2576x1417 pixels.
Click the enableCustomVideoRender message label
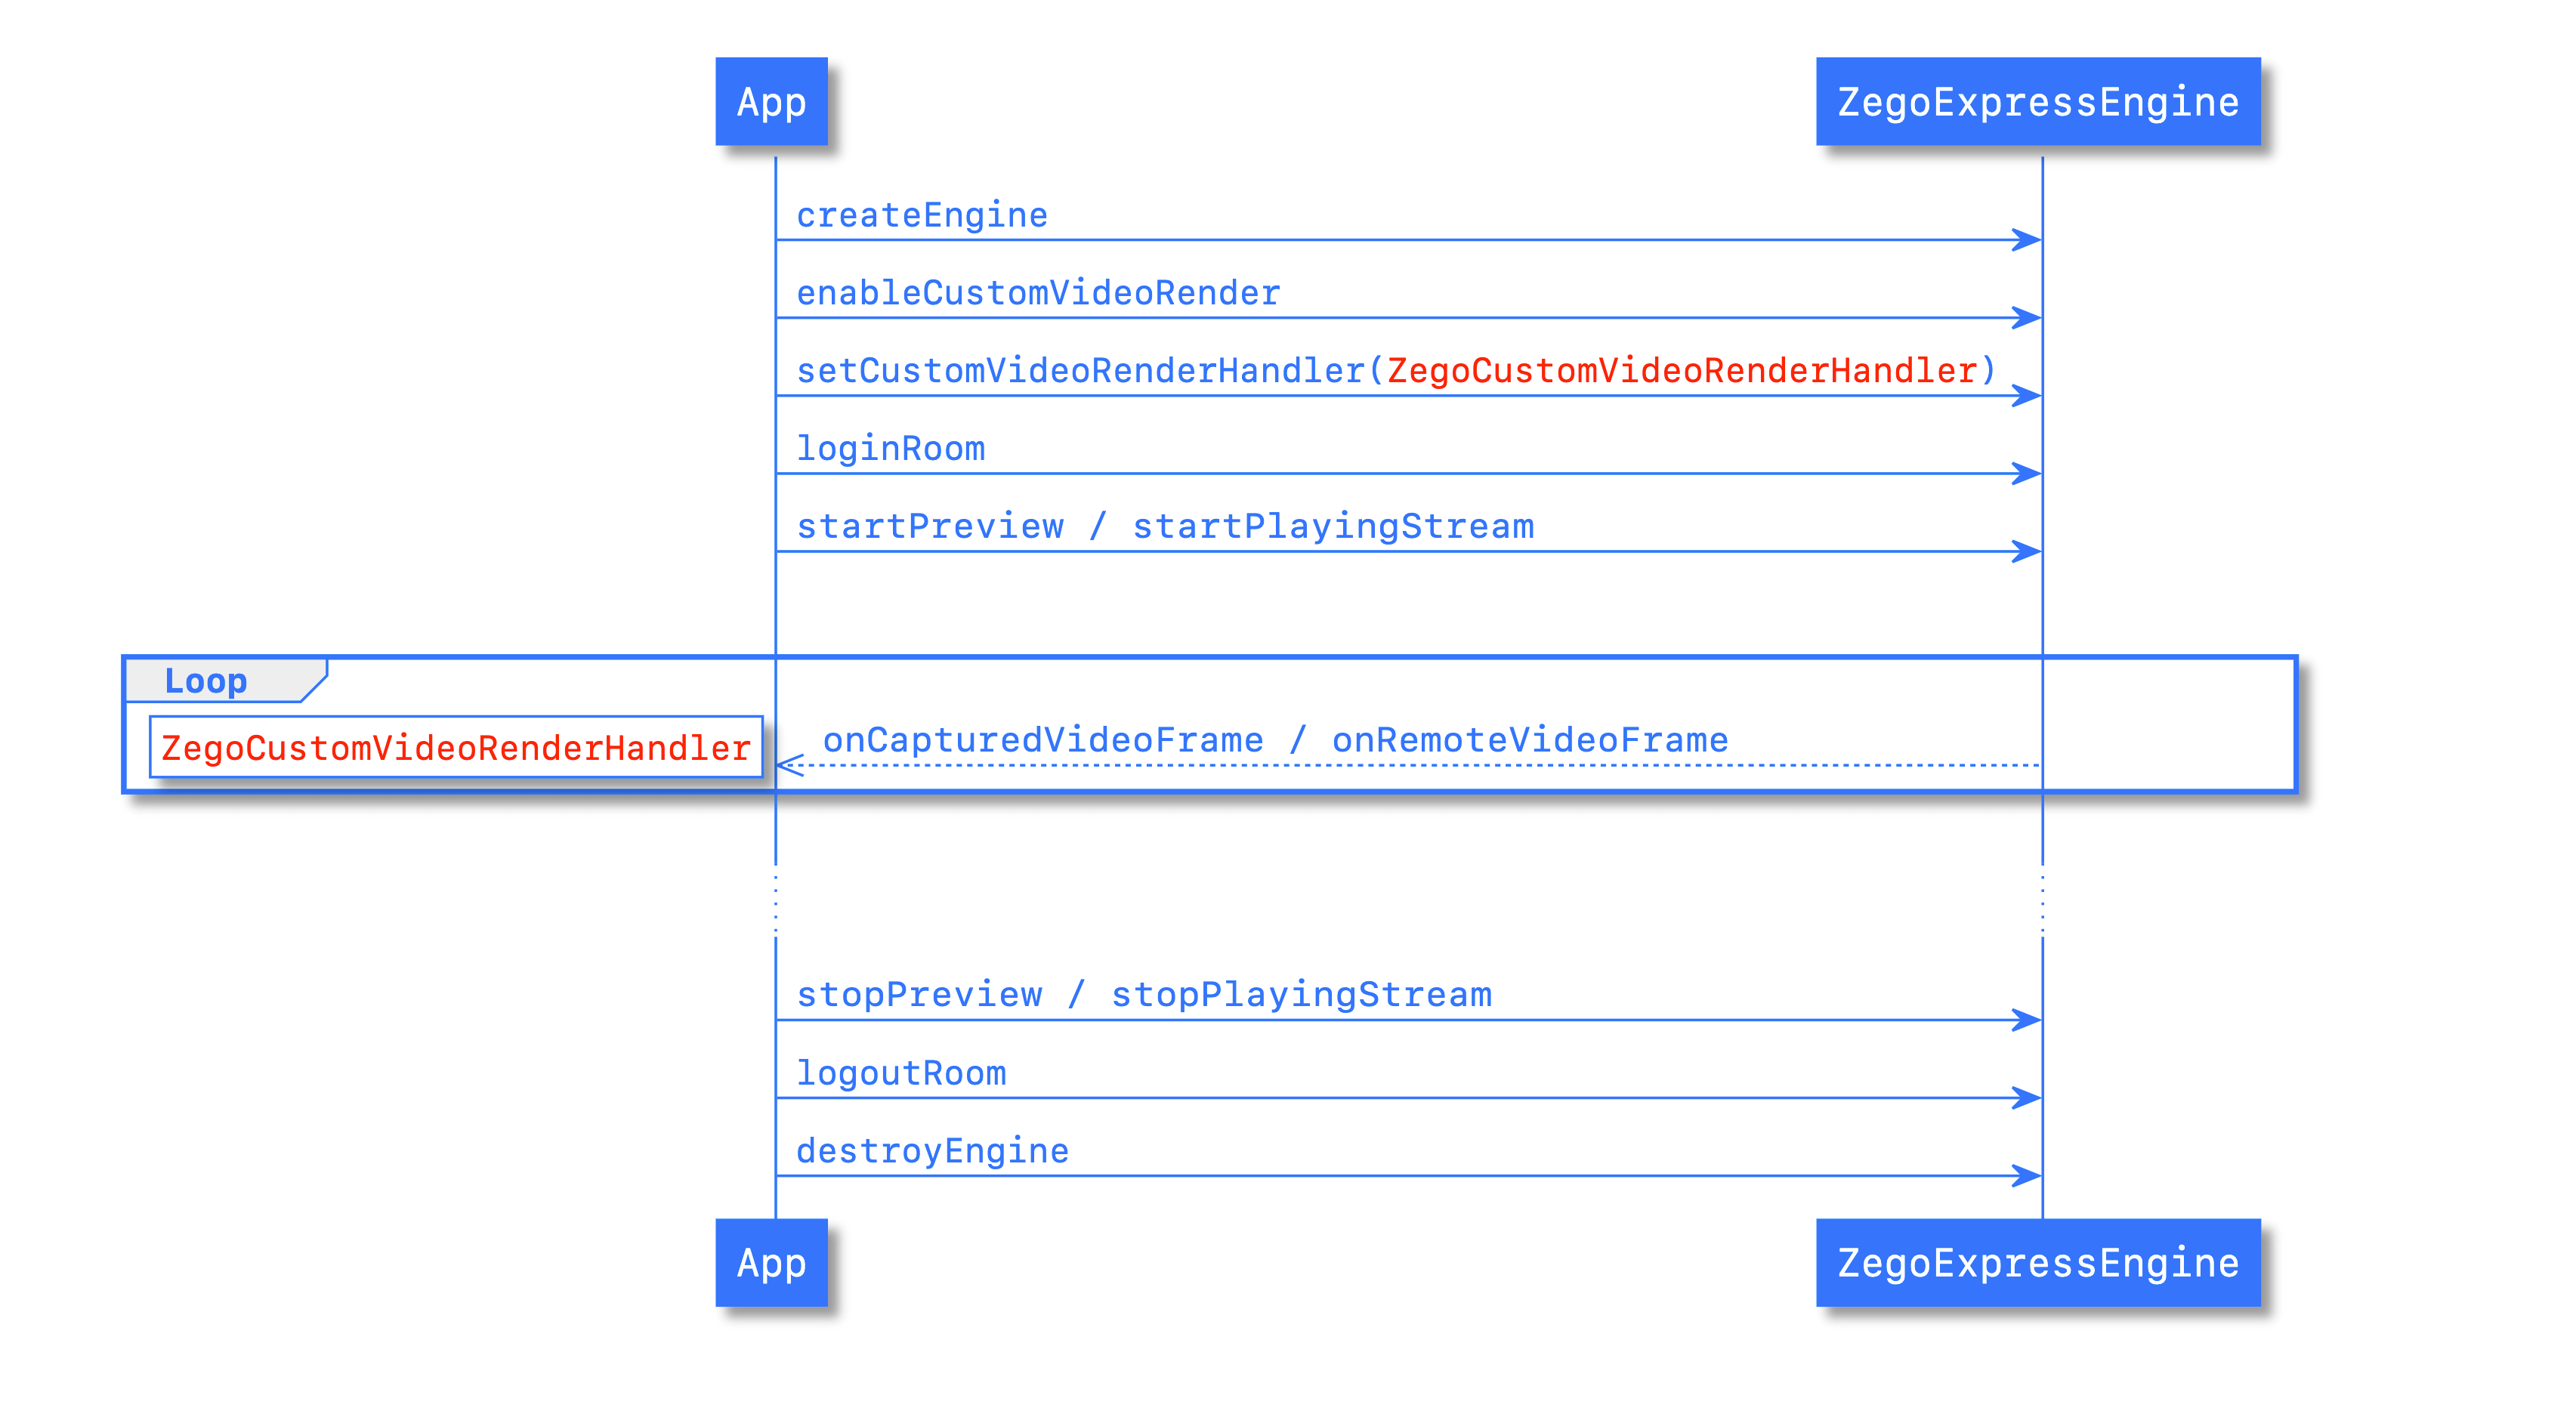[x=1037, y=293]
